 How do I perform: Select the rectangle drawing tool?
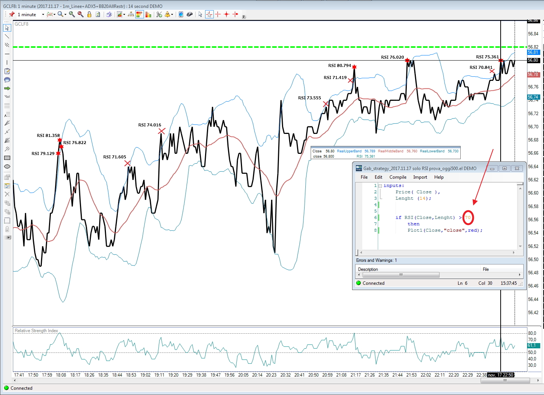(7, 158)
